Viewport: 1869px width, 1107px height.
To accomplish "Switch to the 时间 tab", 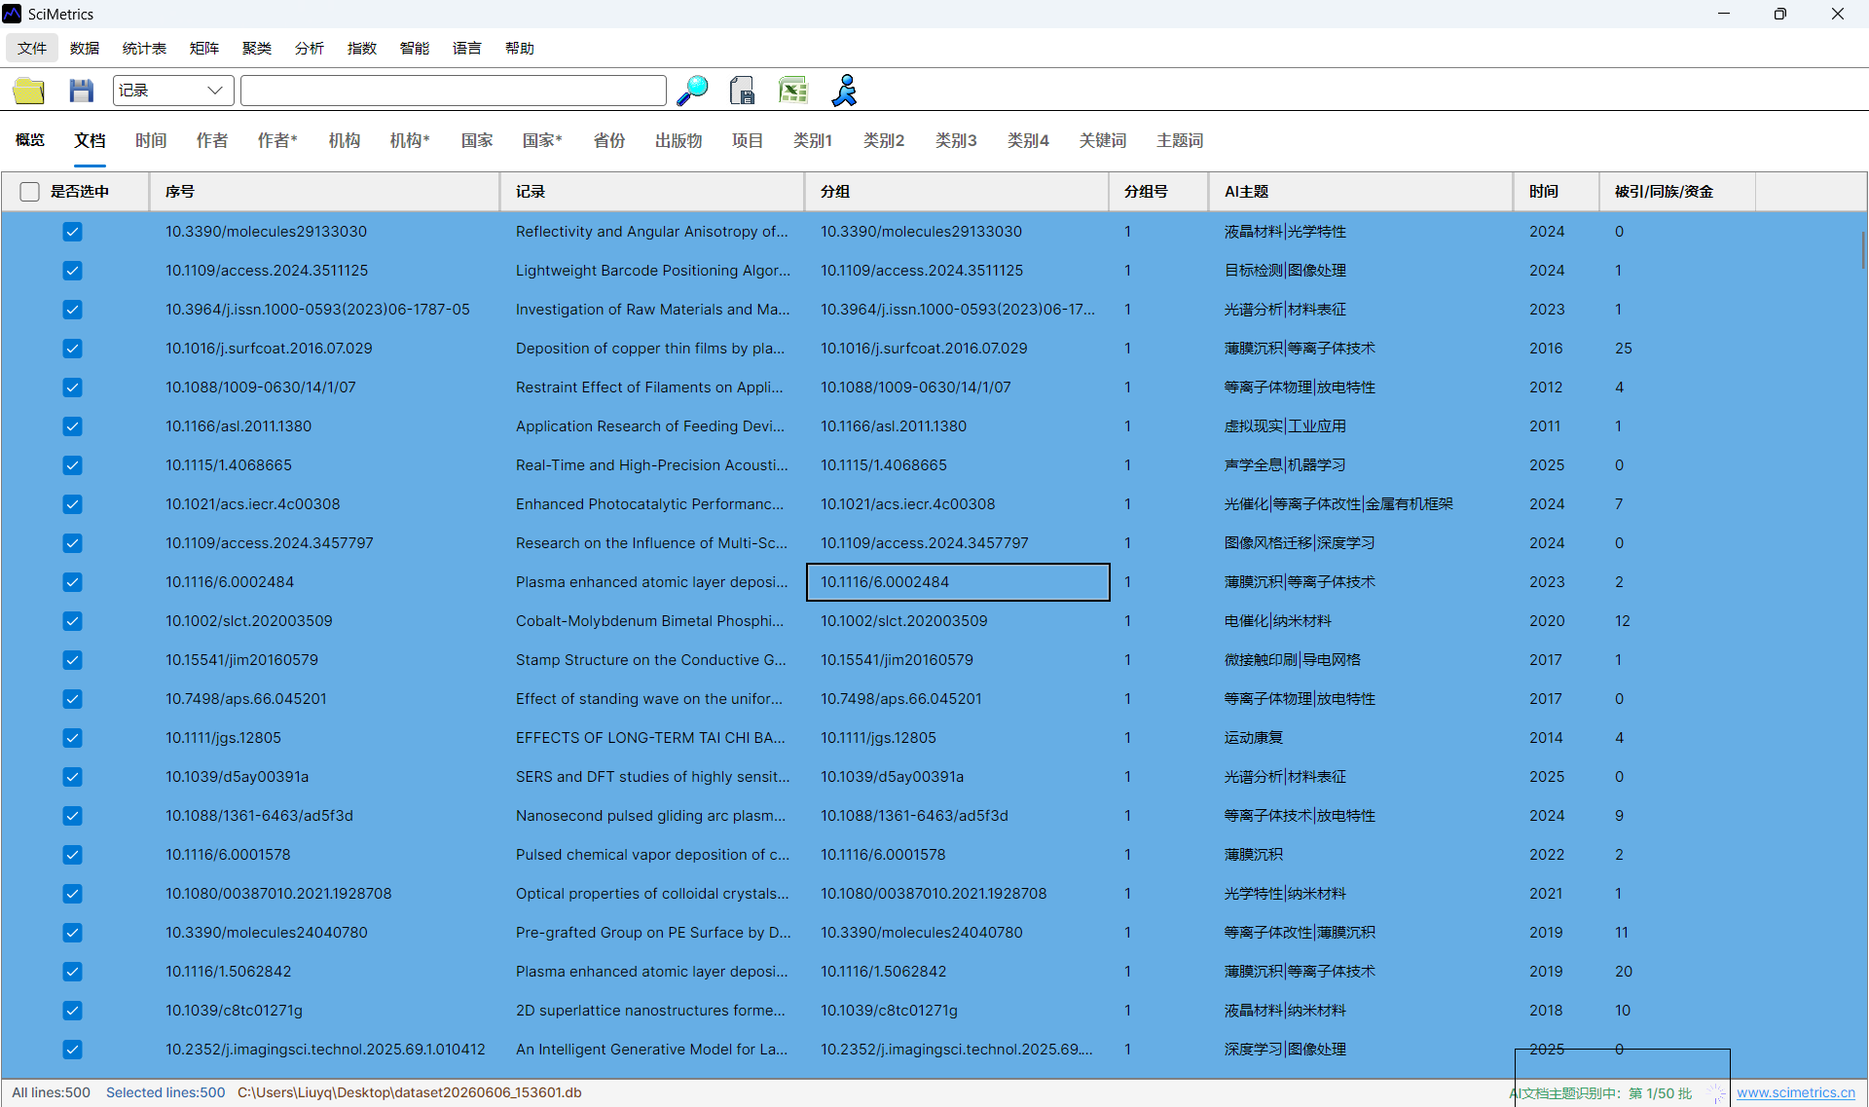I will pos(151,140).
